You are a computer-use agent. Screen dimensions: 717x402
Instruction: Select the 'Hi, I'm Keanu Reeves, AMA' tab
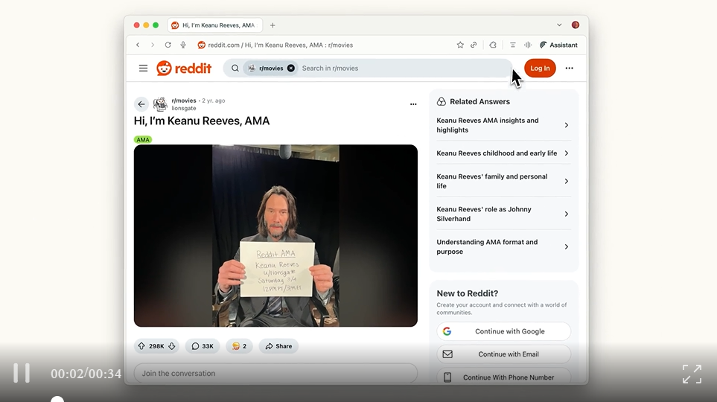pos(215,25)
